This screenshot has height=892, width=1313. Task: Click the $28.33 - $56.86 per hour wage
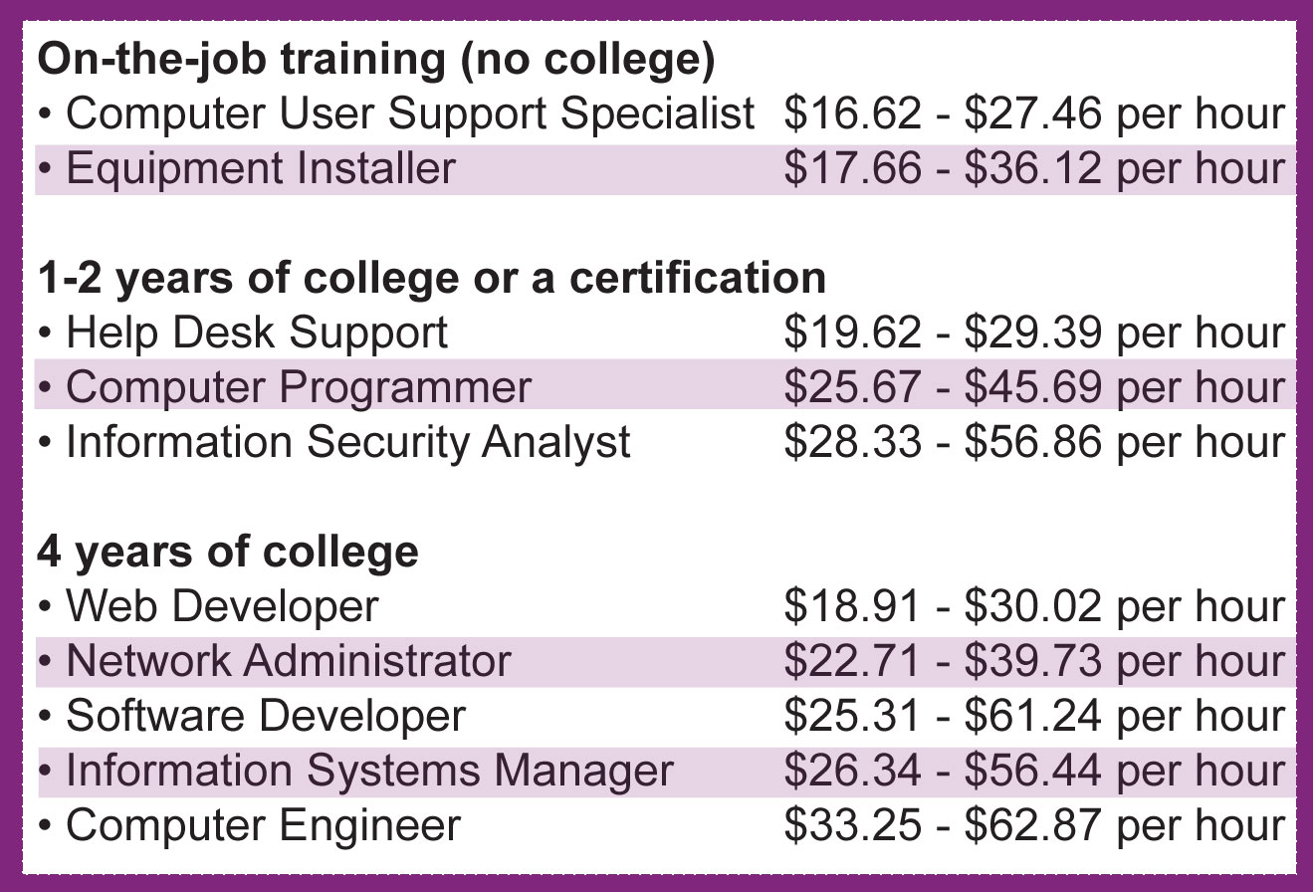click(x=1035, y=442)
